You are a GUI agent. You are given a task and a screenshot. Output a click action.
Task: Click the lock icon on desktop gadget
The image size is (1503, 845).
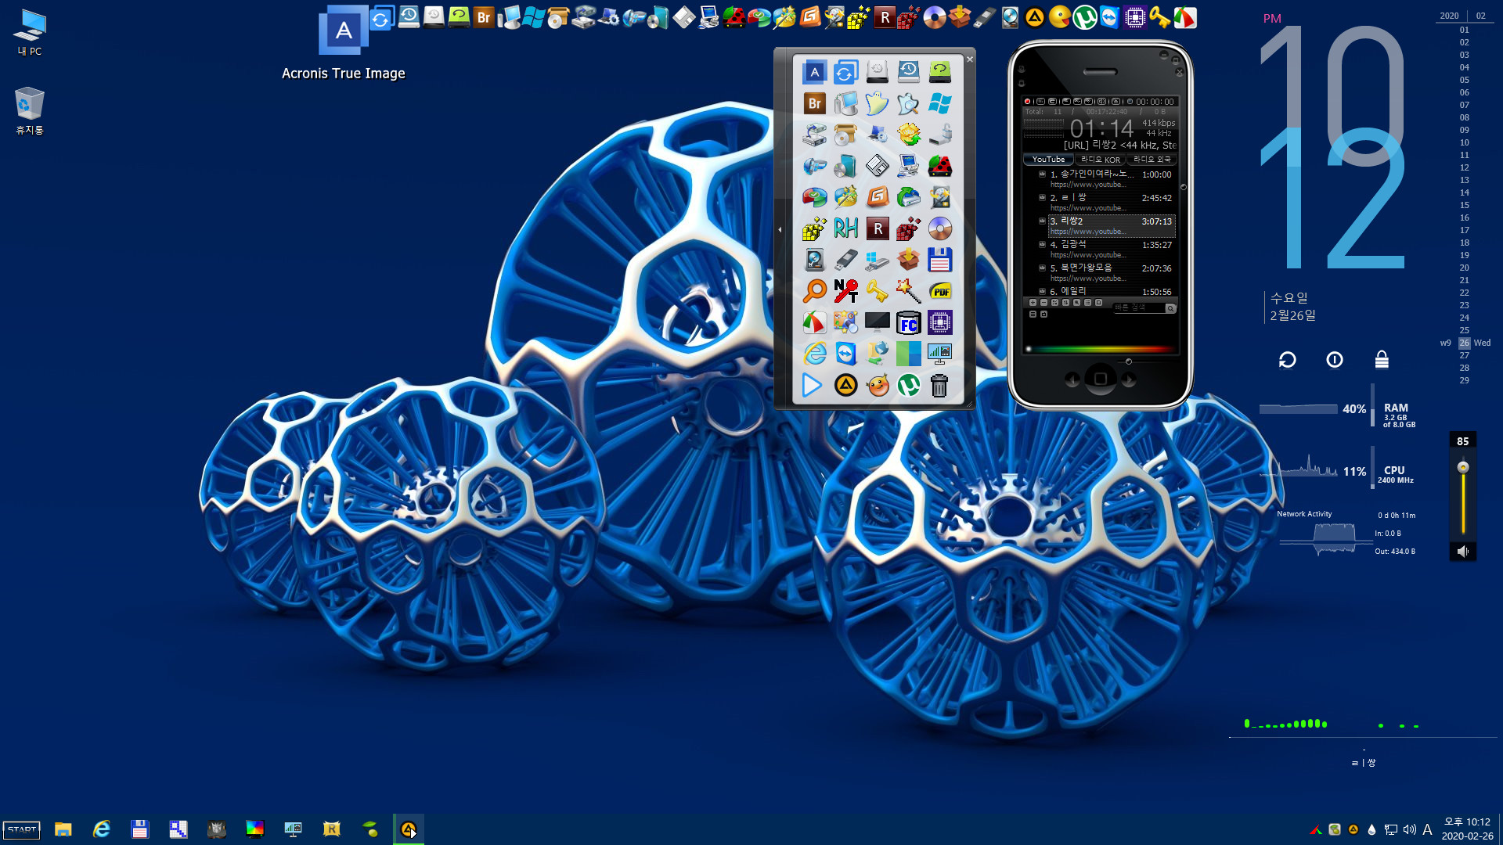1382,360
